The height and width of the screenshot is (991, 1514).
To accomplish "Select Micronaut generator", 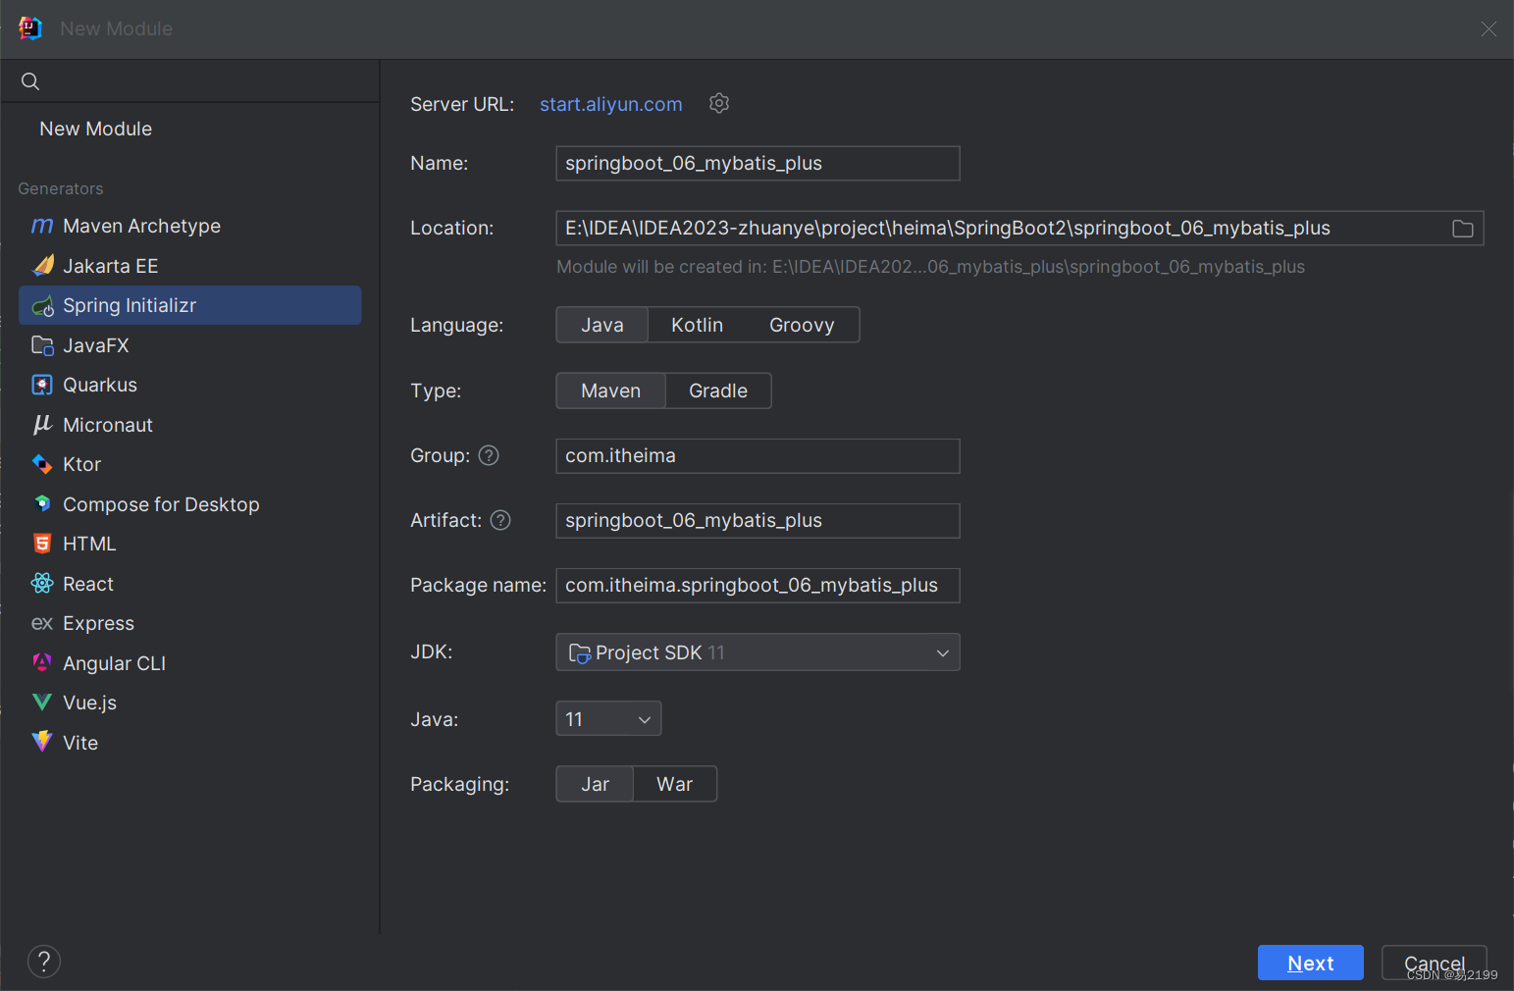I will (x=190, y=425).
